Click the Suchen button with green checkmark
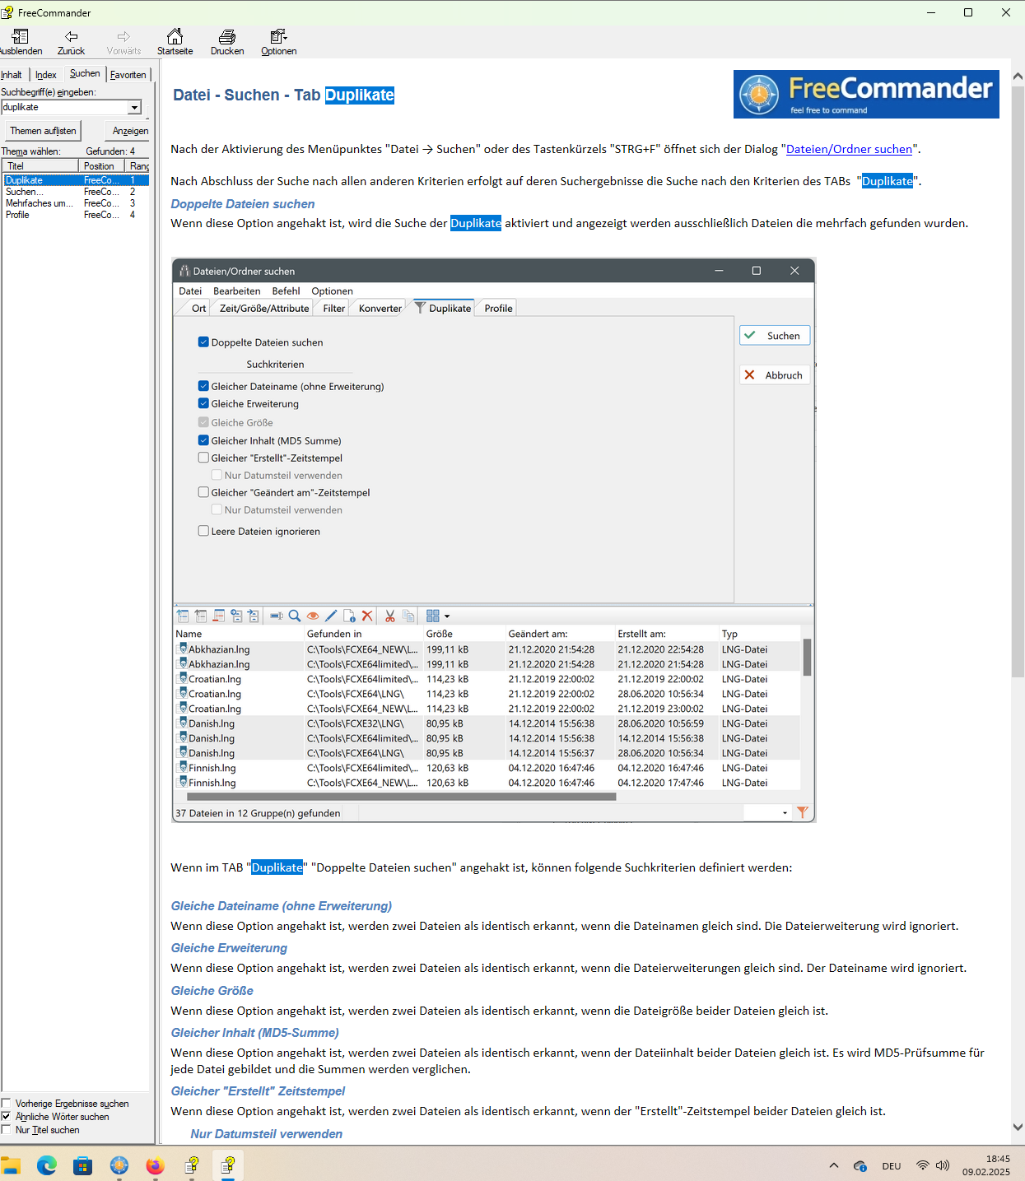Image resolution: width=1025 pixels, height=1181 pixels. [x=775, y=335]
